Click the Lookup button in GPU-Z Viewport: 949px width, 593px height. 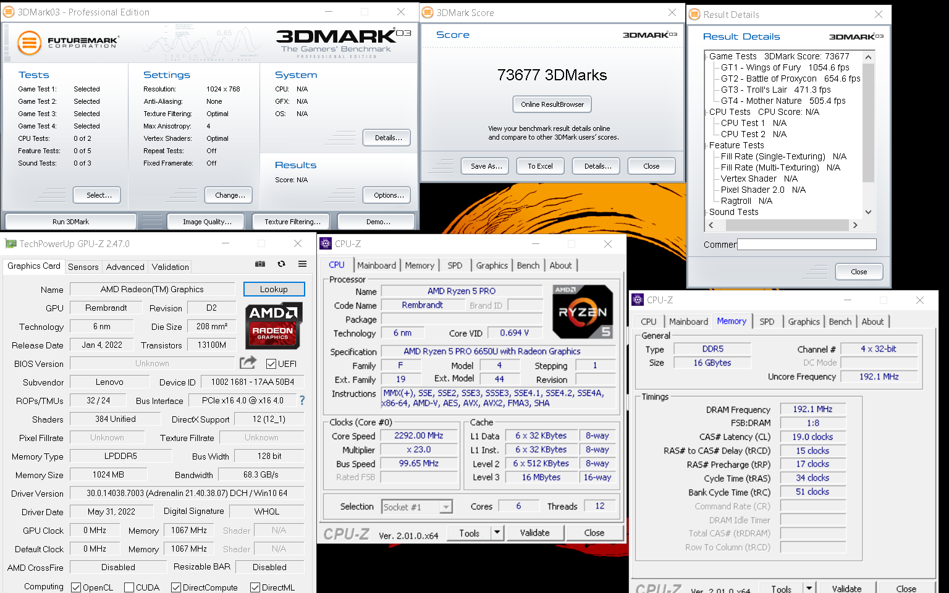(274, 289)
